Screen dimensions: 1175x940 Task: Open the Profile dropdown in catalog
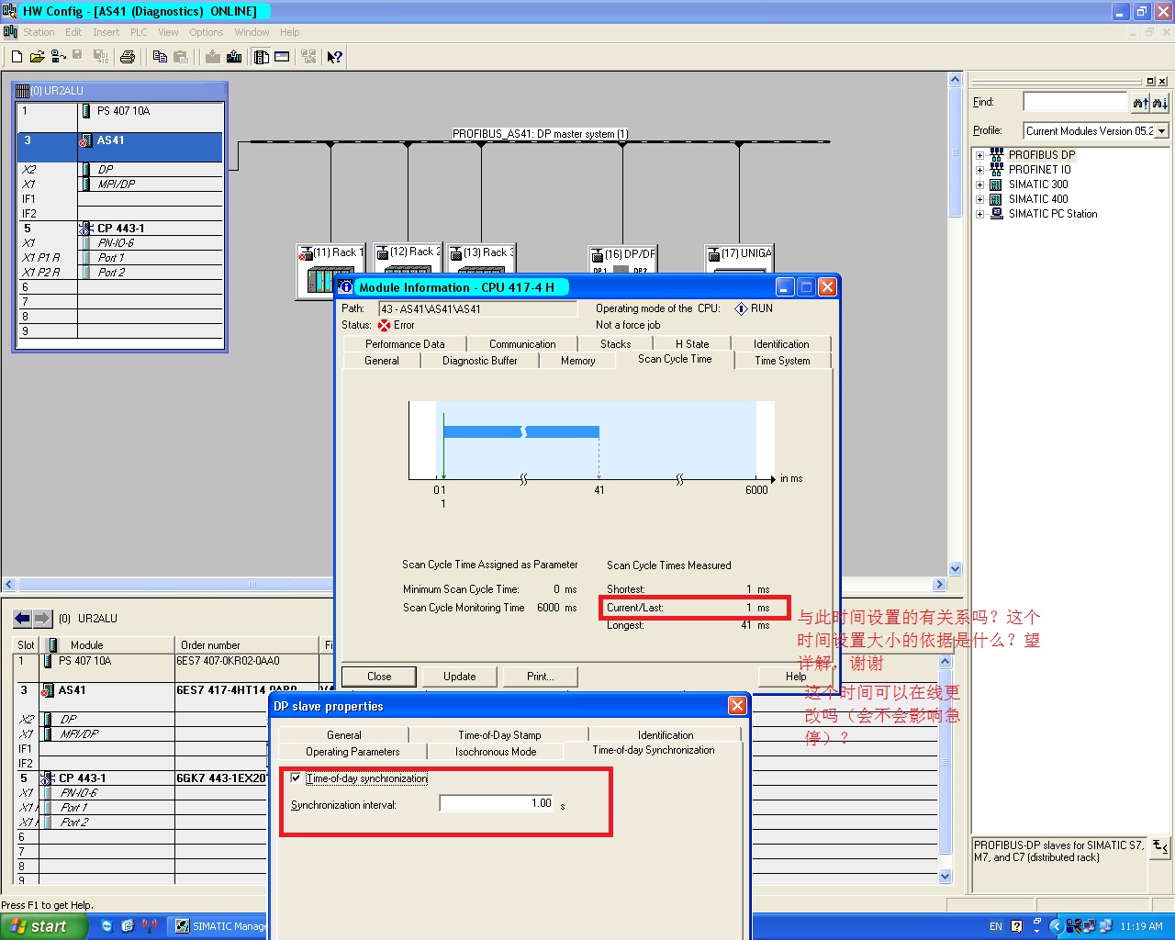point(1161,131)
